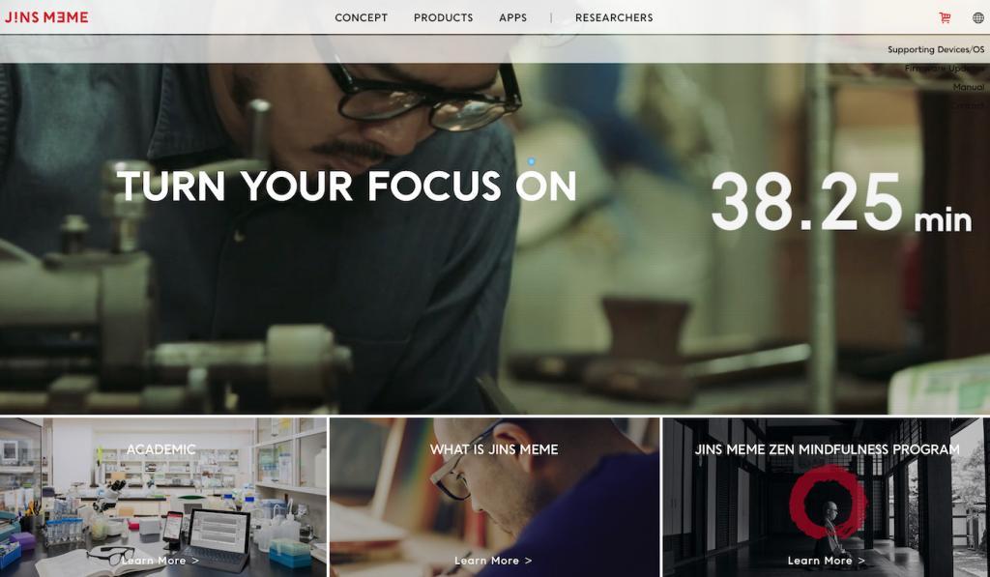Open the APPS menu item
The image size is (990, 577).
[x=512, y=17]
